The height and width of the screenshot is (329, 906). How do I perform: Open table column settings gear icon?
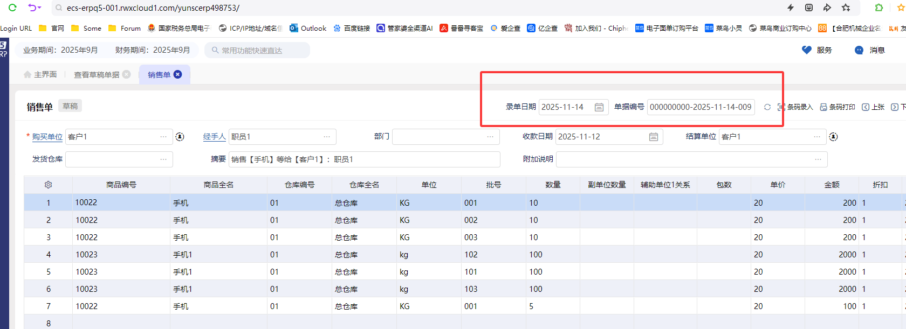[48, 185]
